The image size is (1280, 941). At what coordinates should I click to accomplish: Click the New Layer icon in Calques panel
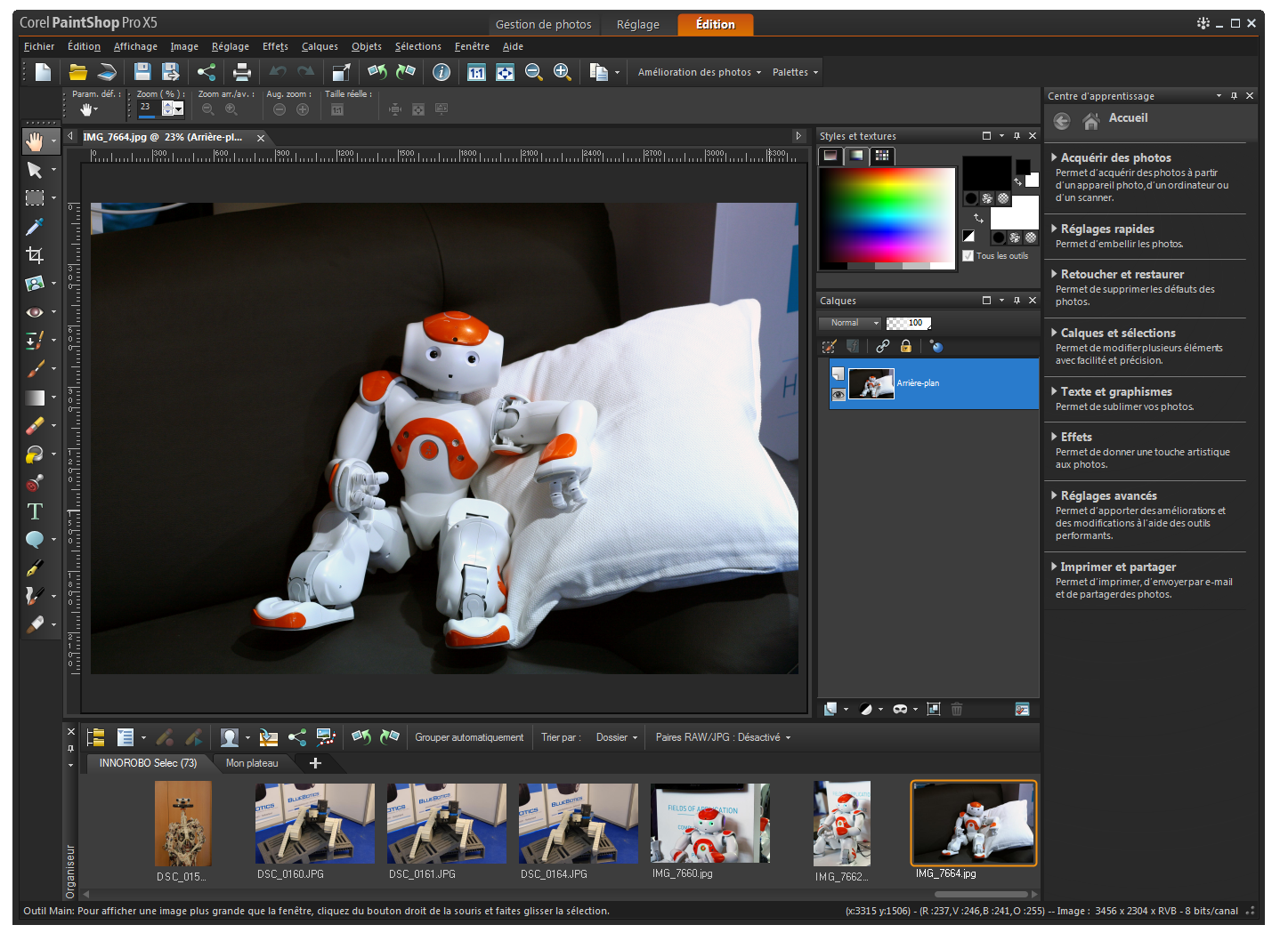tap(831, 709)
